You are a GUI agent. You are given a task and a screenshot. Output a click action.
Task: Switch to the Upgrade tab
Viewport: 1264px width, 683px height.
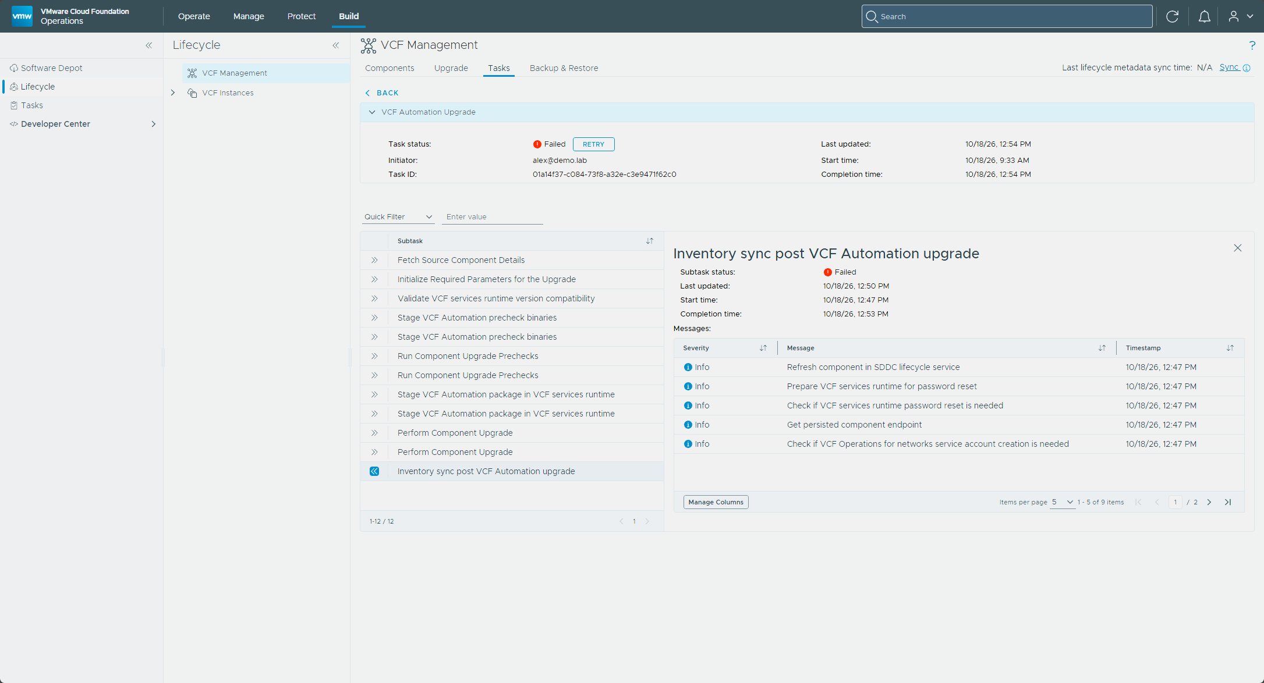point(451,68)
